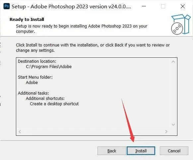
Task: Click the up arrow of summary scrollbar
Action: (173, 62)
